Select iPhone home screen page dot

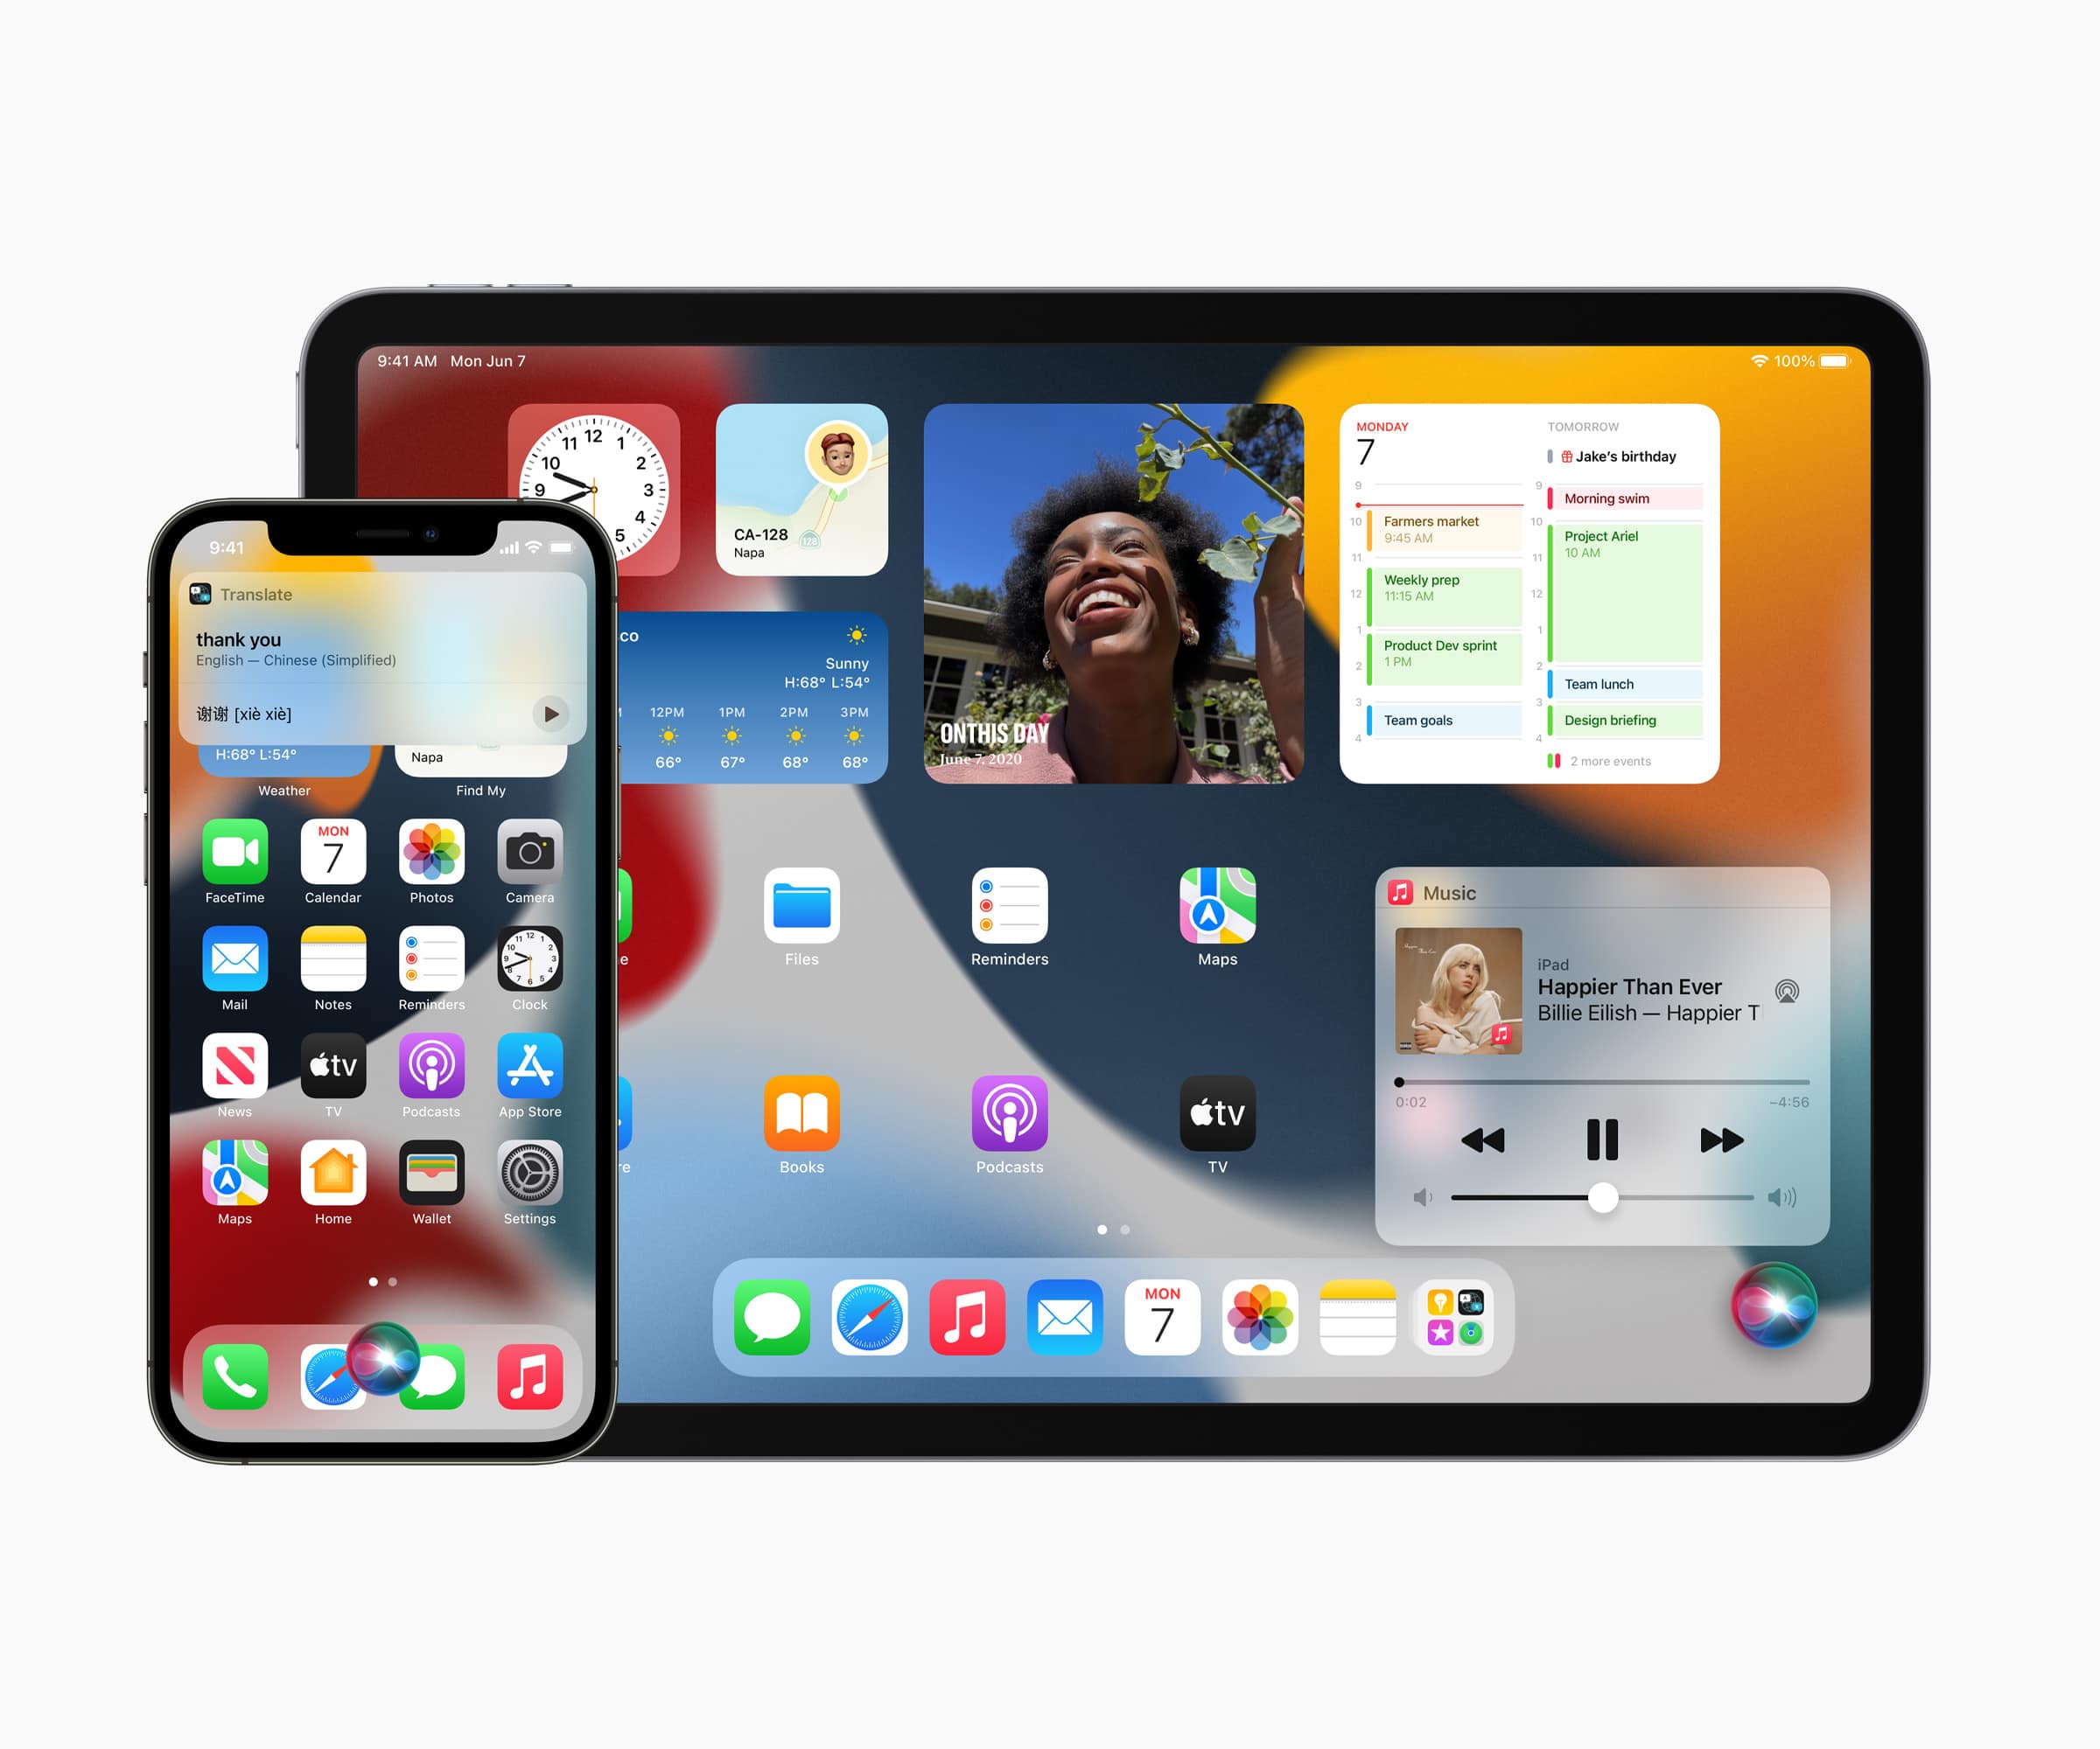coord(342,1270)
